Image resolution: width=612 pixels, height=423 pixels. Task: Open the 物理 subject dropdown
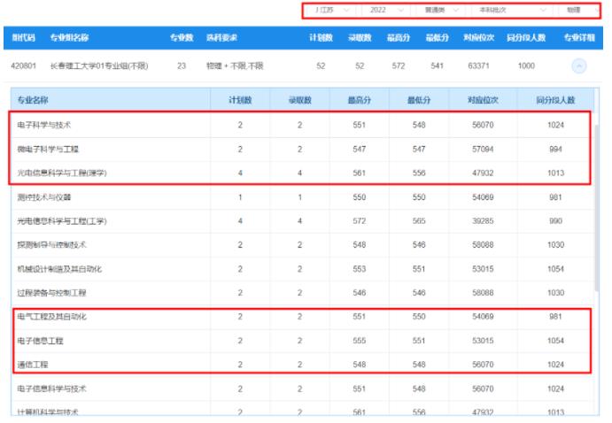click(577, 10)
